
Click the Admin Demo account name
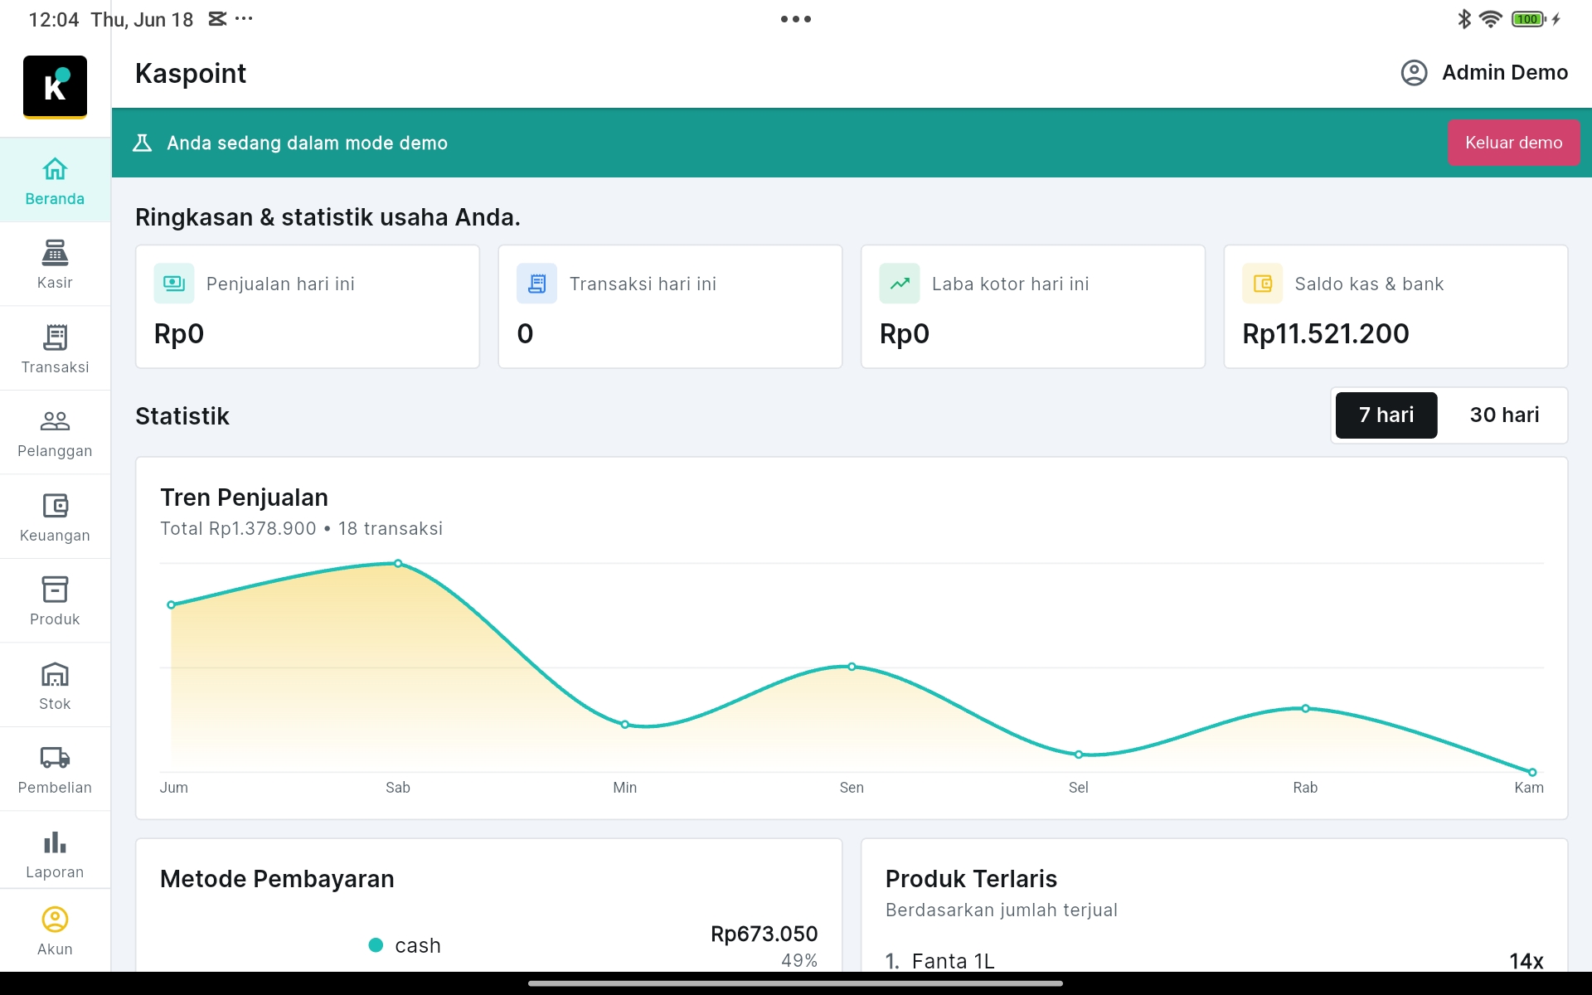coord(1505,73)
